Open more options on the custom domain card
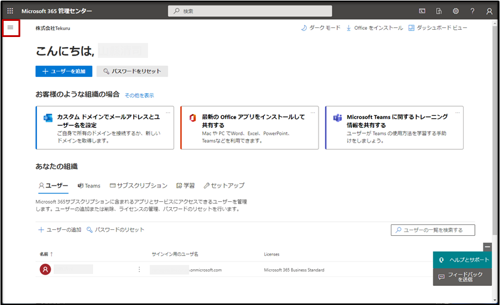The image size is (500, 305). click(168, 113)
